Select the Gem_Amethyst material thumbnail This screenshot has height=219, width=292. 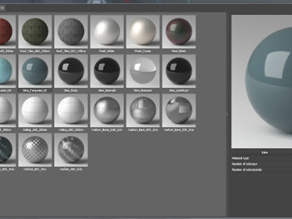[x=179, y=71]
